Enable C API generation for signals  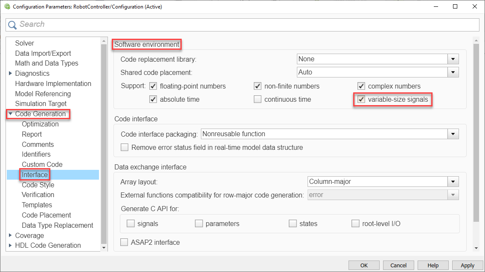(131, 223)
